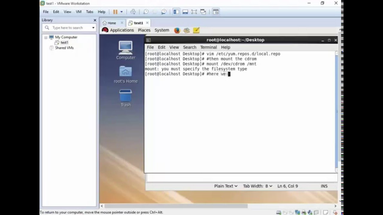Image resolution: width=383 pixels, height=215 pixels.
Task: Select My Computer in library tree
Action: pos(66,37)
